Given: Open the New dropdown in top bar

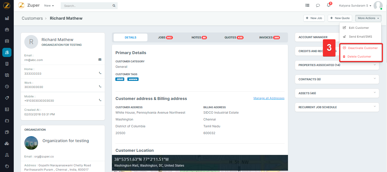Looking at the screenshot, I should tap(49, 6).
